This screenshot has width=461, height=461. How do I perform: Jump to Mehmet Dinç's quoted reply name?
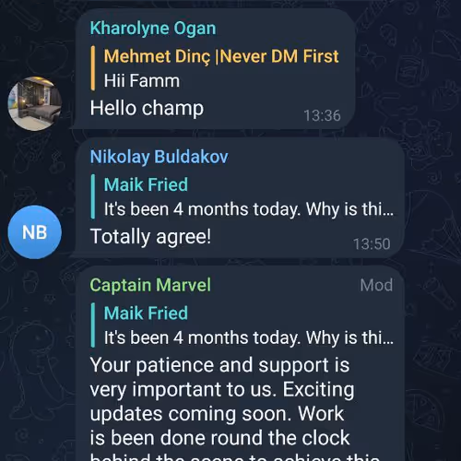[221, 56]
